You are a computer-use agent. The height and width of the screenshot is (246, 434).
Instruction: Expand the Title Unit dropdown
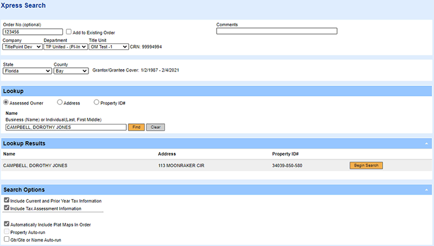tap(109, 46)
